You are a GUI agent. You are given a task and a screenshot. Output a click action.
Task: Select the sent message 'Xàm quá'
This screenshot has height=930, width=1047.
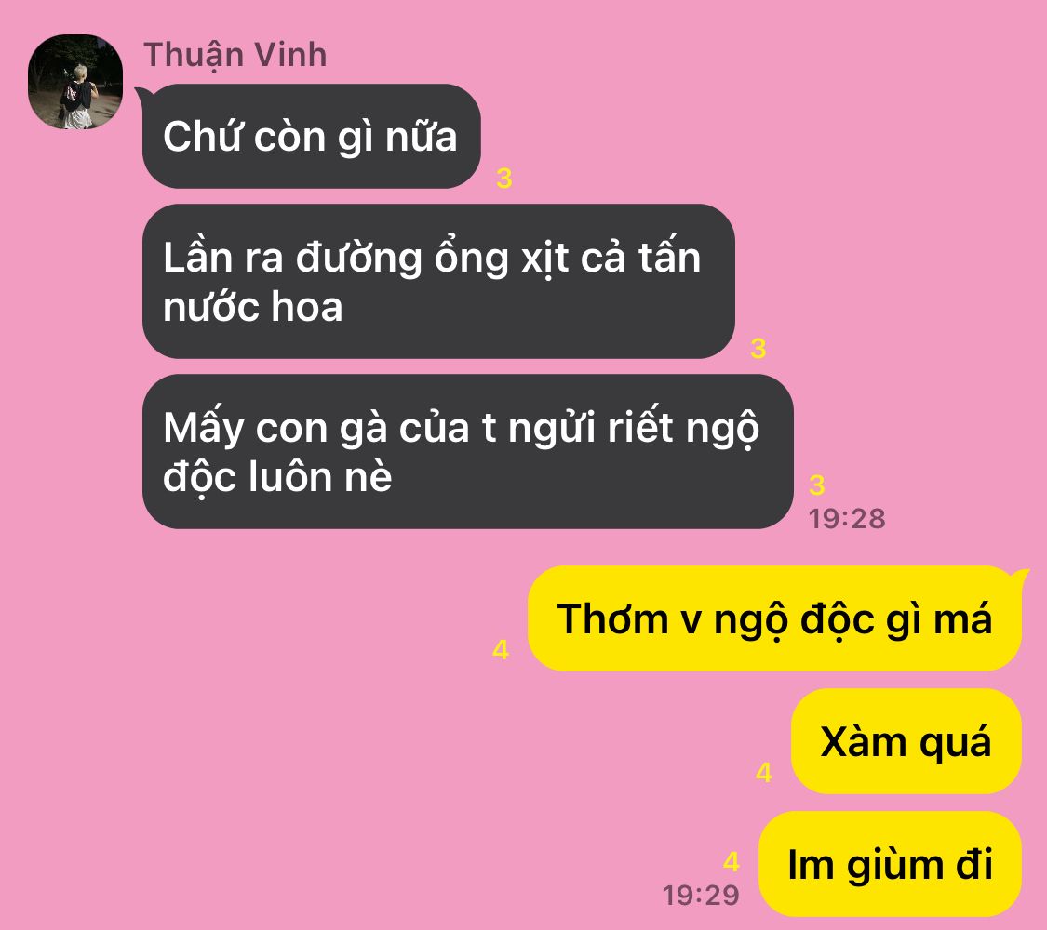(x=906, y=741)
